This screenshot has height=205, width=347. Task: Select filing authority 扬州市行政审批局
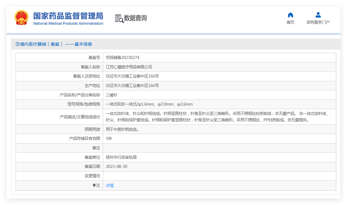(x=121, y=157)
